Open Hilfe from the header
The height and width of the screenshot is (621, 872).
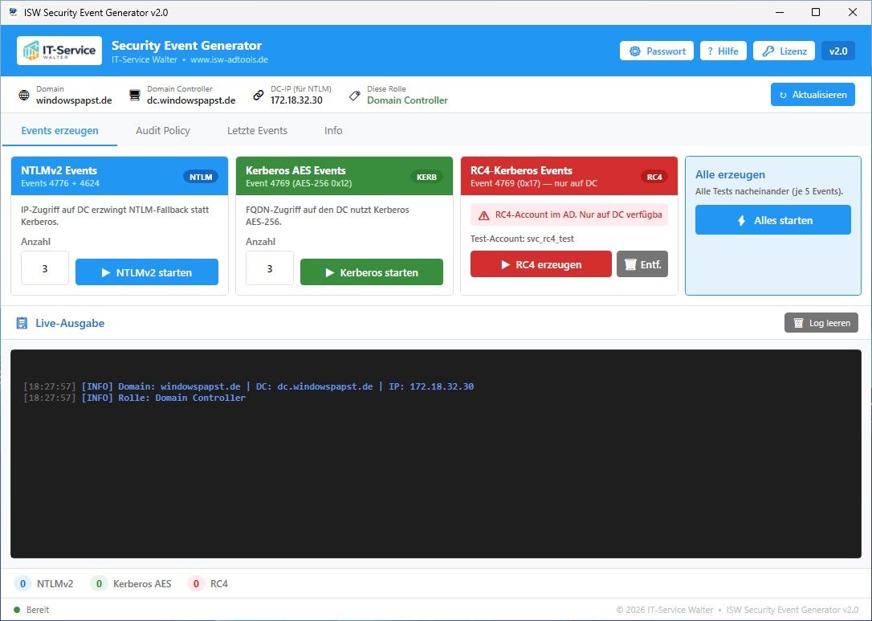pos(723,51)
